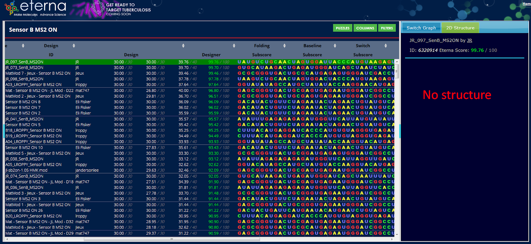Open the FILTERS options
The height and width of the screenshot is (244, 531).
(387, 28)
